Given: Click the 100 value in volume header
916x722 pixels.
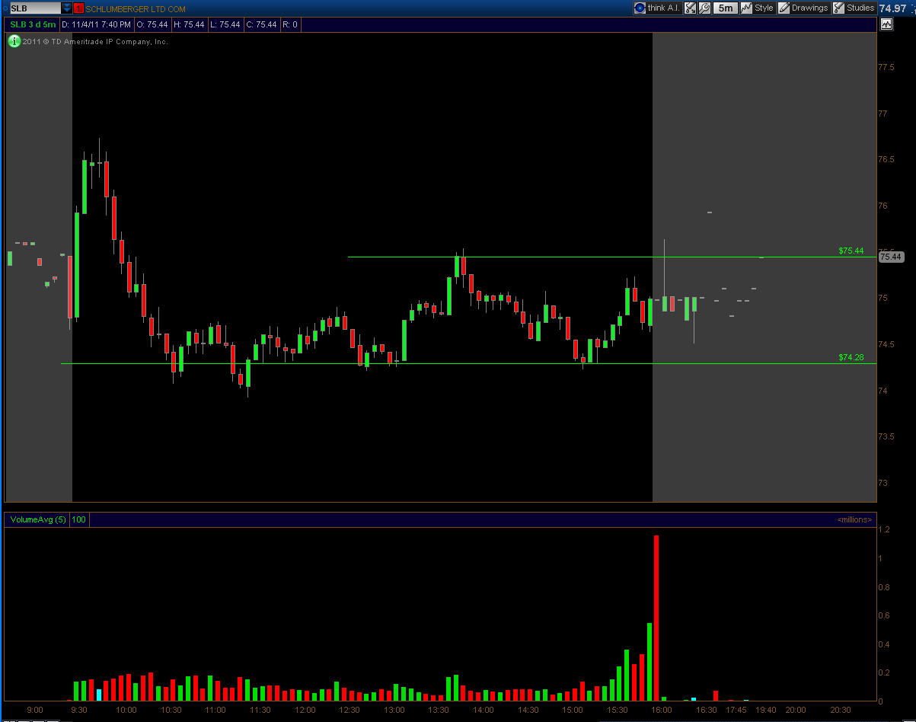Looking at the screenshot, I should coord(79,519).
